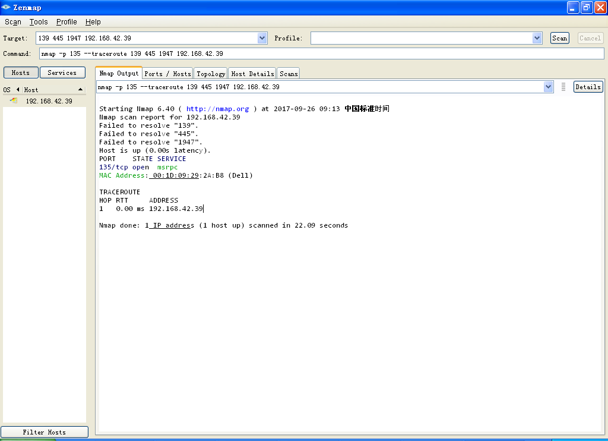608x441 pixels.
Task: Switch to the Host Details tab
Action: click(252, 73)
